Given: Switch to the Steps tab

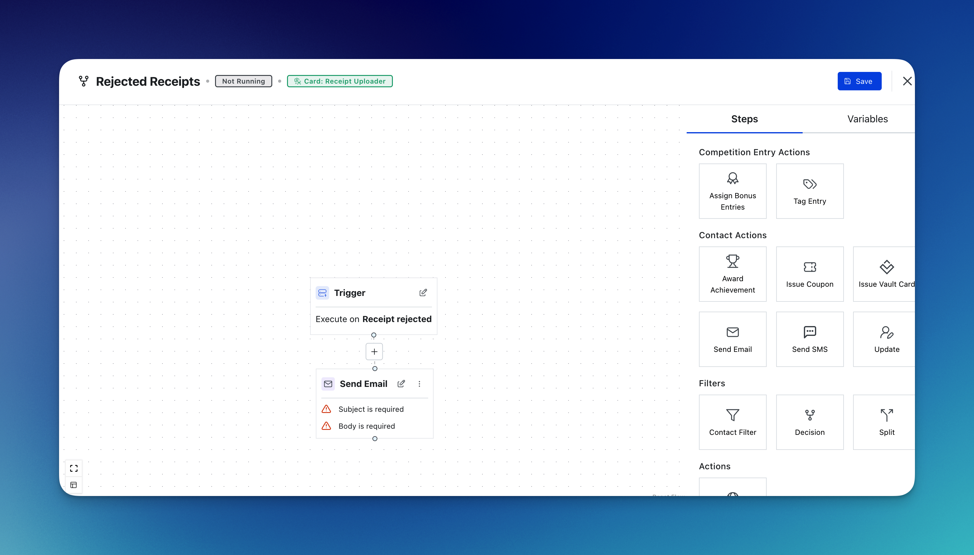Looking at the screenshot, I should click(x=744, y=119).
